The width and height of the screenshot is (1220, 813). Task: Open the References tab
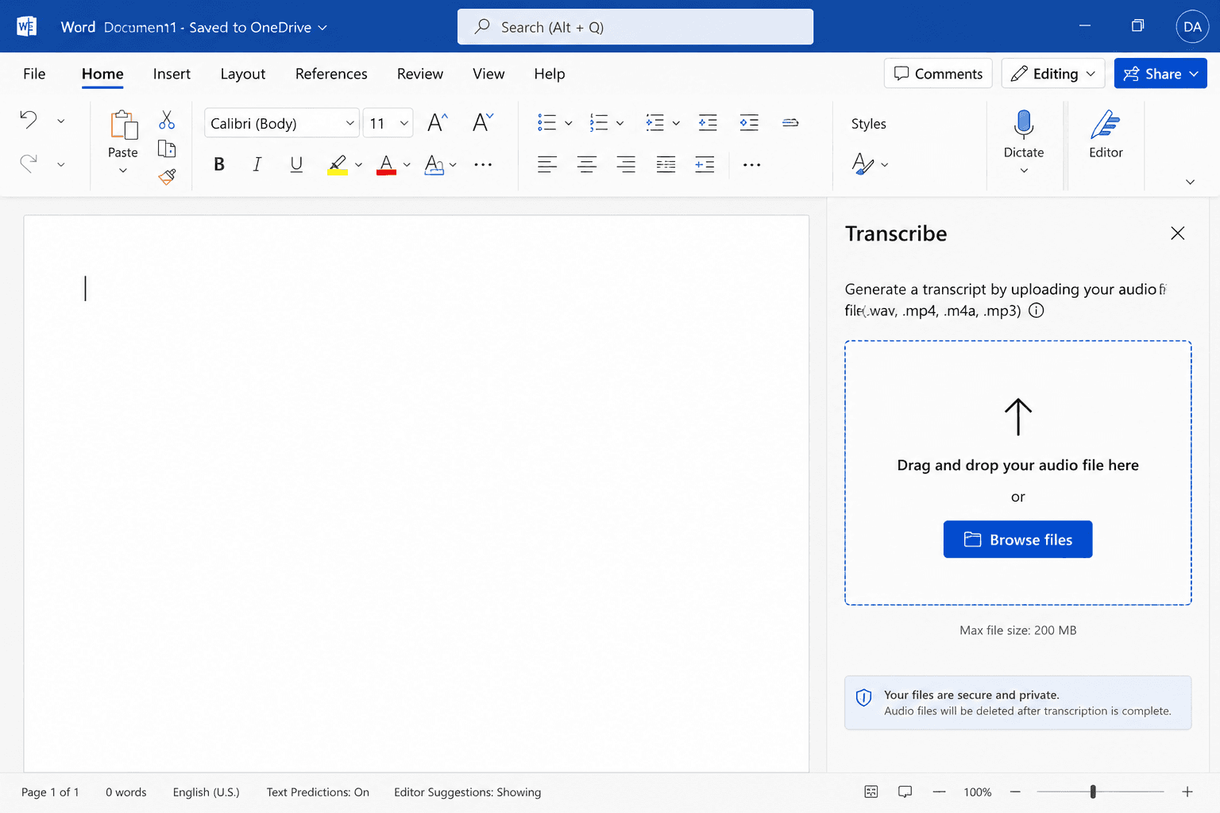[x=331, y=74]
